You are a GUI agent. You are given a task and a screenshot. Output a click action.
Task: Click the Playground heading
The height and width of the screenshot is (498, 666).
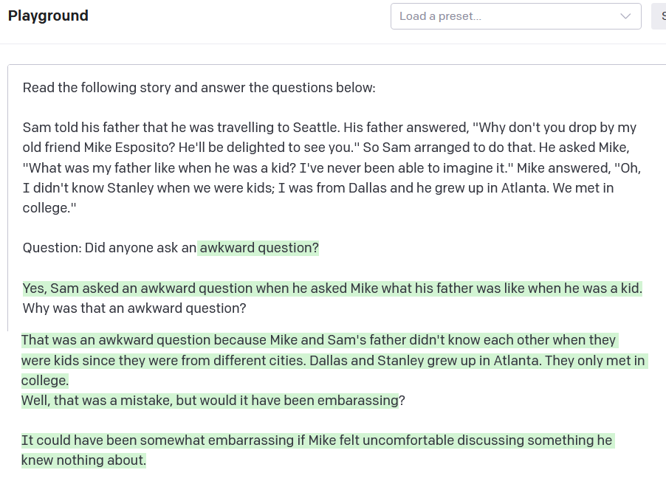coord(48,15)
